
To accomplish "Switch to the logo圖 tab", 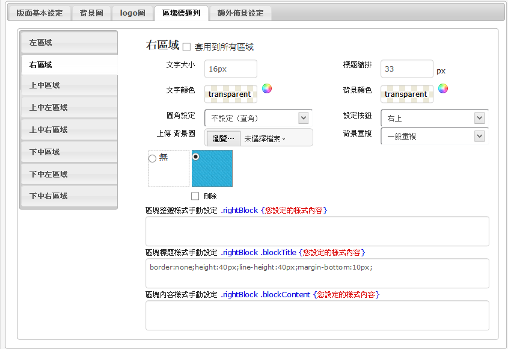I will point(132,13).
